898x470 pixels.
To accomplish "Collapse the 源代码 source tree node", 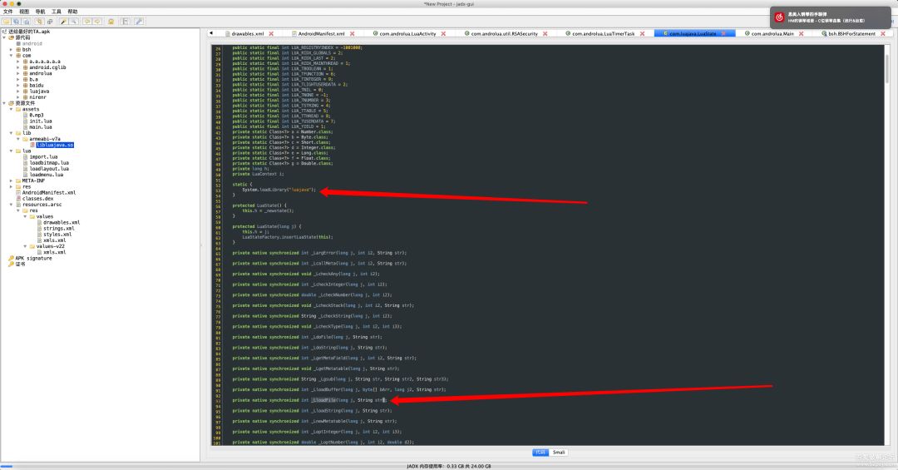I will [4, 37].
